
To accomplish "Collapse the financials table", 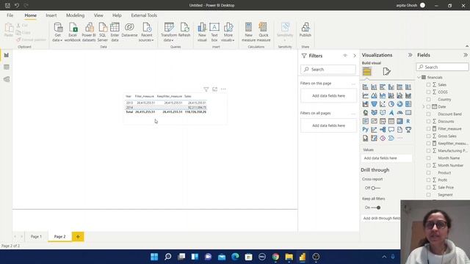I will (419, 78).
